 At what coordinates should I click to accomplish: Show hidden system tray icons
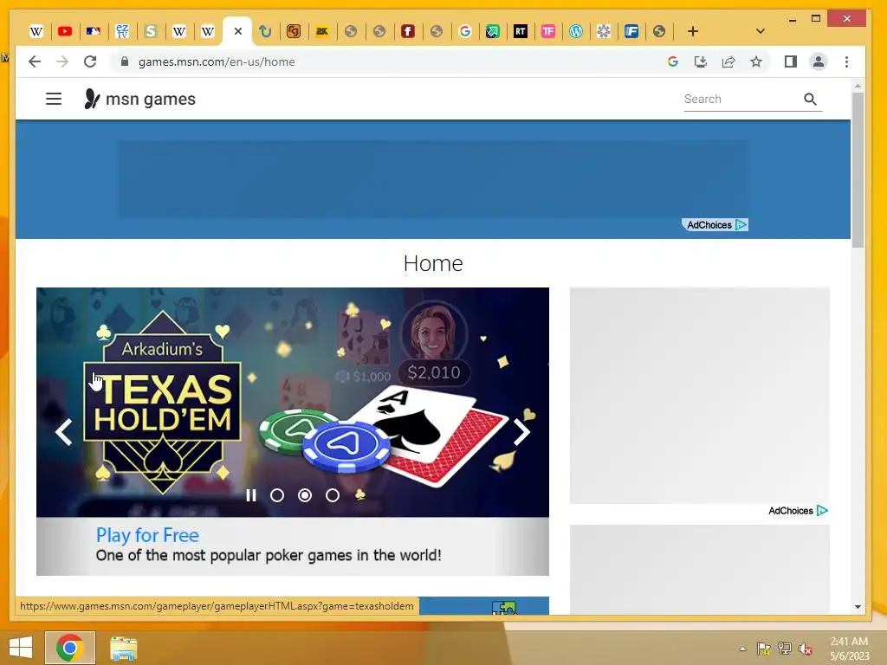(742, 649)
